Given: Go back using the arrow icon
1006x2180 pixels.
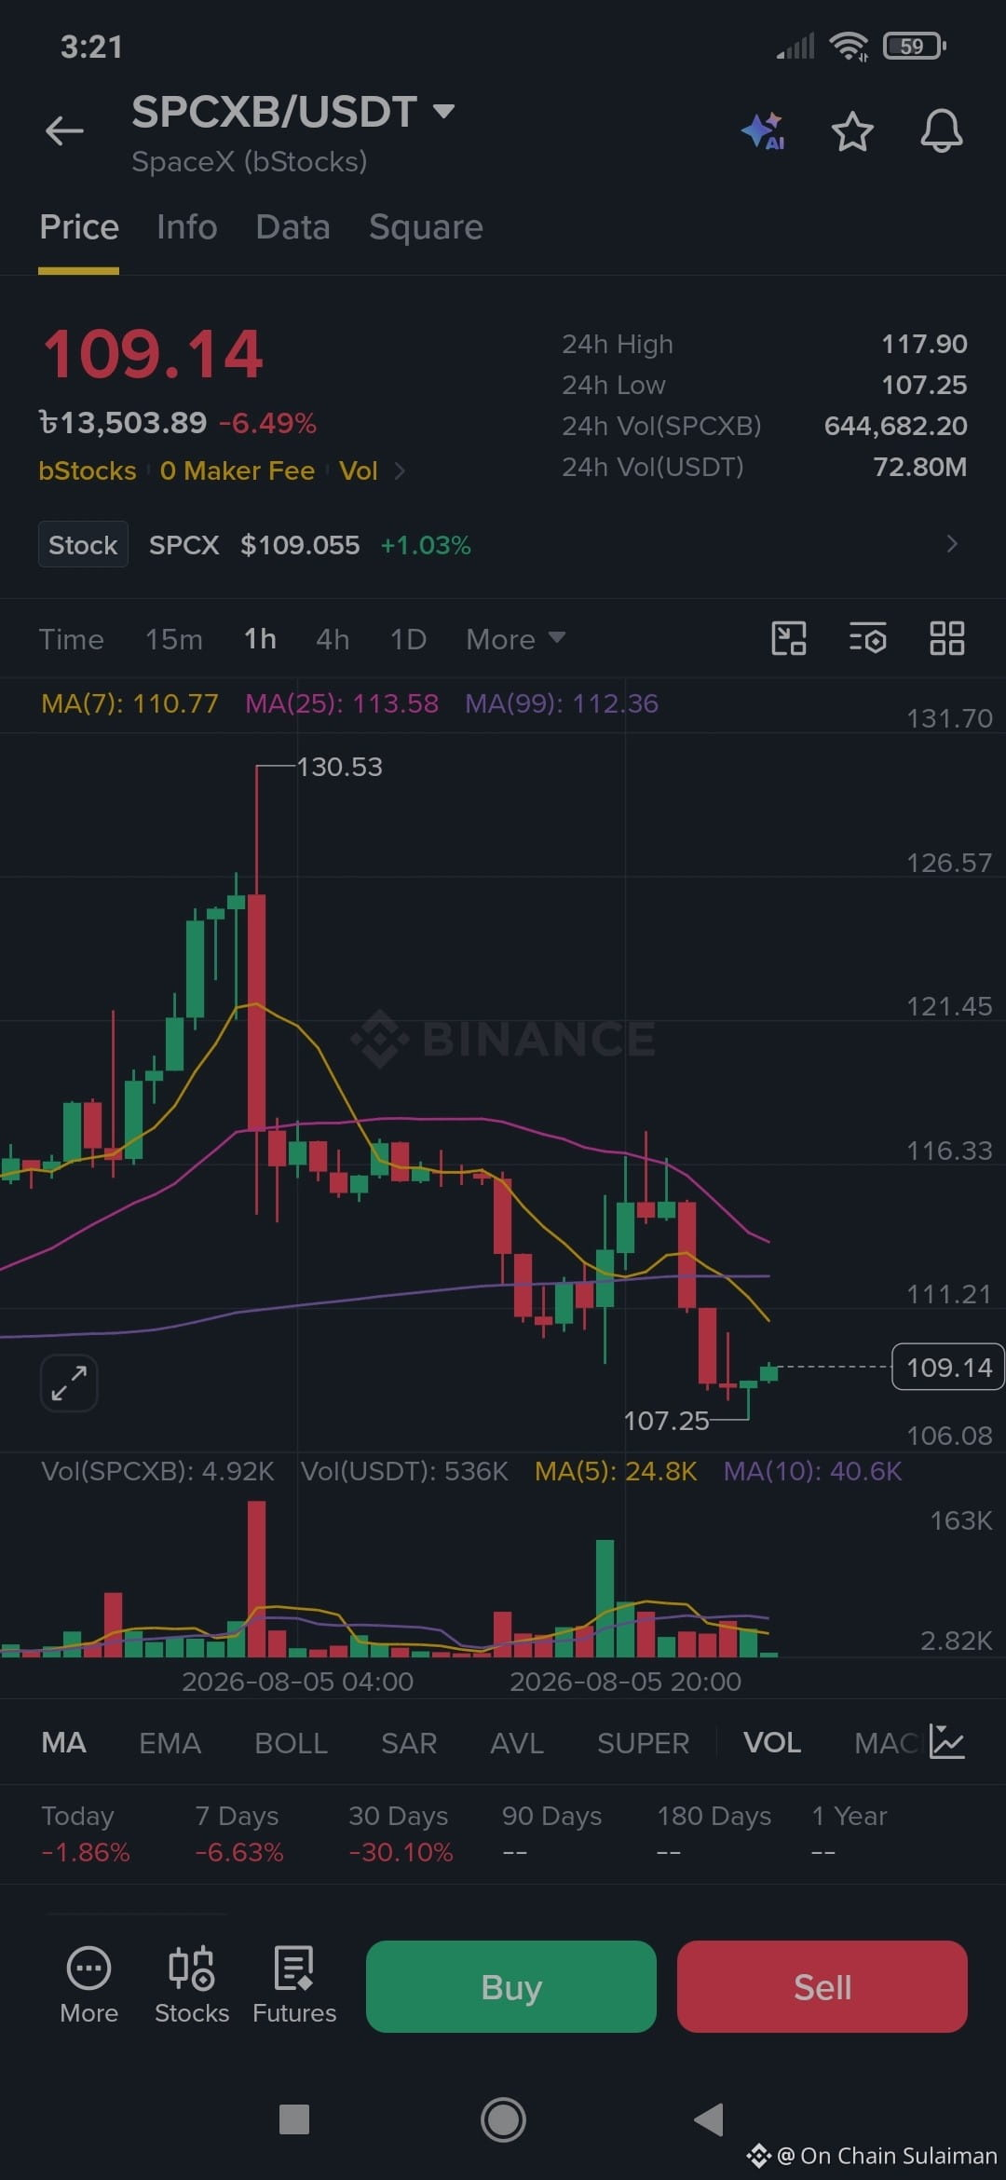Looking at the screenshot, I should tap(64, 130).
